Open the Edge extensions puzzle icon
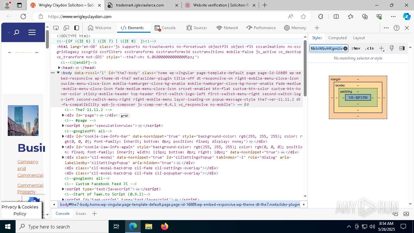 321,17
